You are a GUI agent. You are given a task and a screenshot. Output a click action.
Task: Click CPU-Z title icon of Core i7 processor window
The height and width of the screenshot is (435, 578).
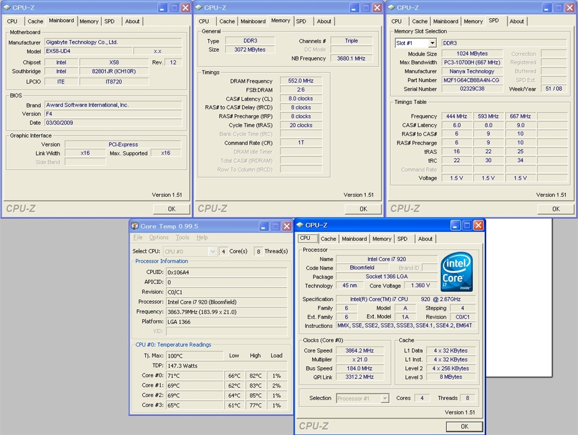click(x=300, y=225)
